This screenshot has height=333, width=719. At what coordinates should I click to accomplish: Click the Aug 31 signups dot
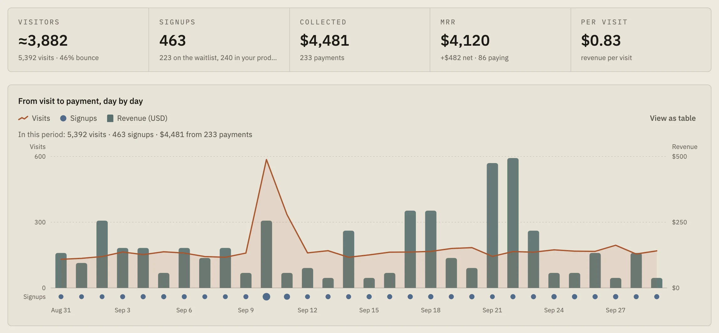tap(61, 297)
